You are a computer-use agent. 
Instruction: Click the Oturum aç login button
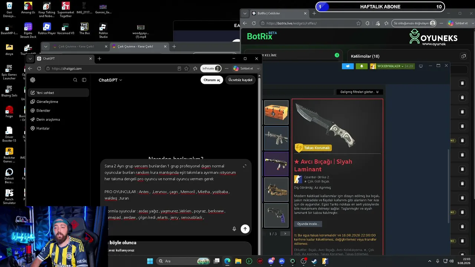(x=212, y=80)
